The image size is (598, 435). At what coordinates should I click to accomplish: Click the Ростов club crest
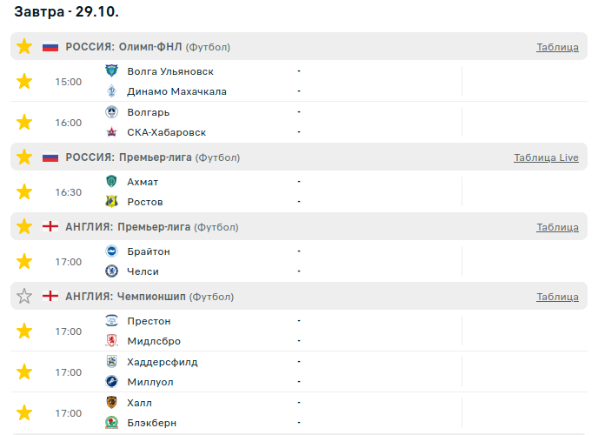pyautogui.click(x=111, y=202)
